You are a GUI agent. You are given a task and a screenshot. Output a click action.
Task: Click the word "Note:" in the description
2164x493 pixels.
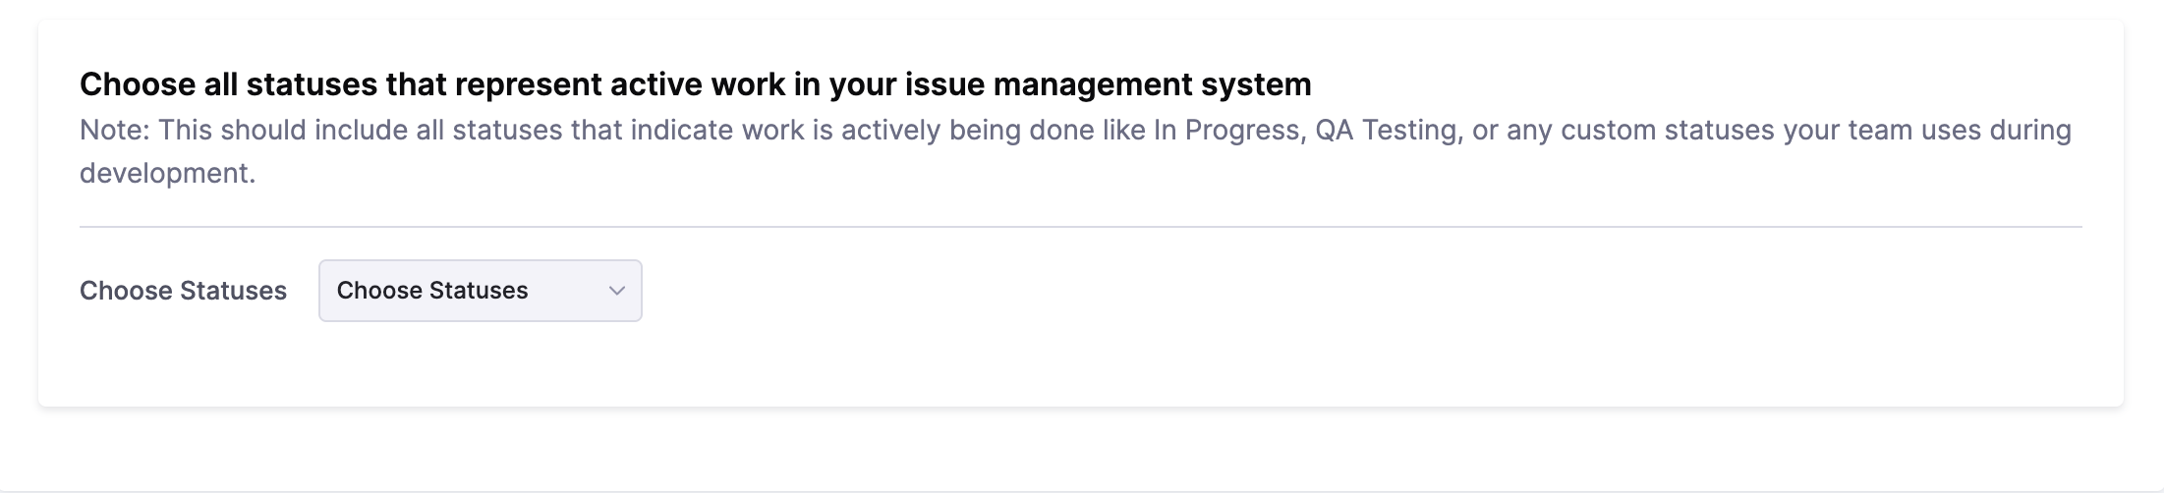115,131
